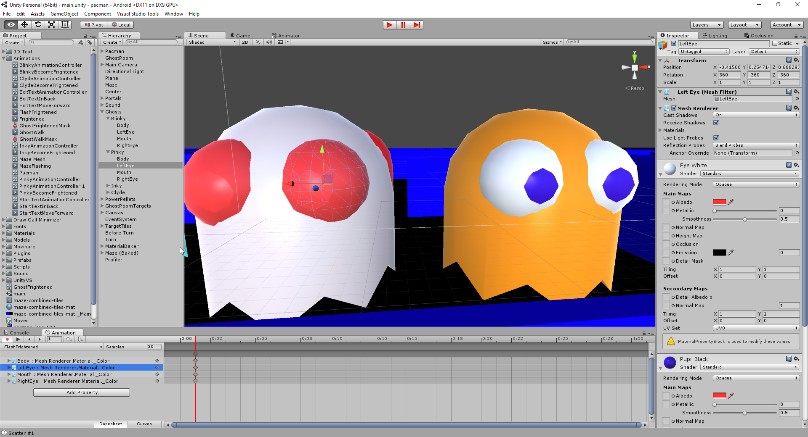
Task: Click the Add Event icon
Action: coord(80,339)
